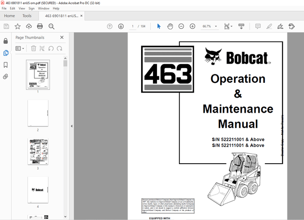Click the 'Manual' heading on the page
Viewport: 304px width, 220px height.
(238, 124)
